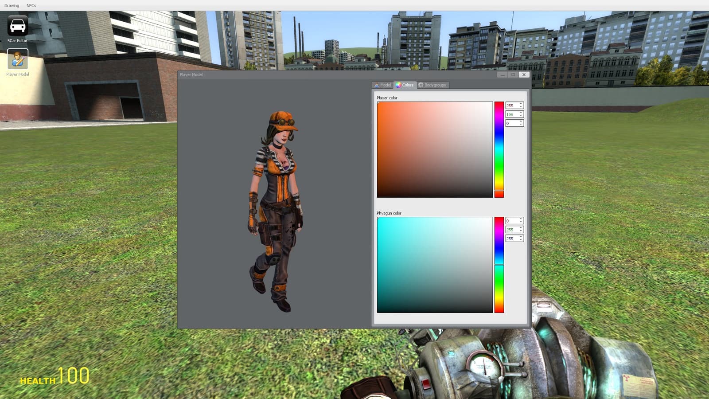
Task: Open the SCar Editor desktop icon
Action: click(17, 29)
